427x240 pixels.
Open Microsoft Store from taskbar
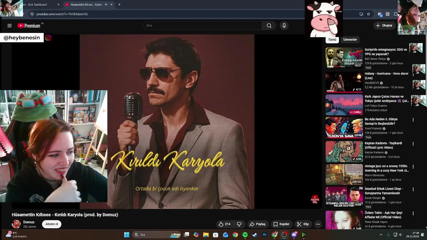click(216, 235)
